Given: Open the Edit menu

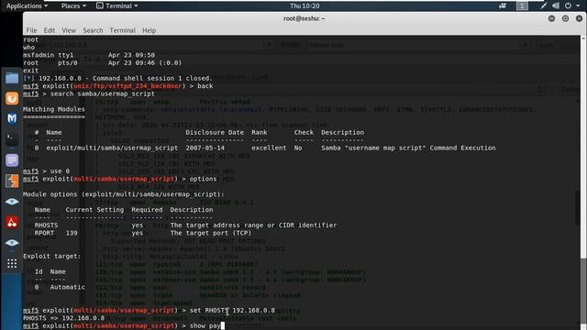Looking at the screenshot, I should 49,30.
